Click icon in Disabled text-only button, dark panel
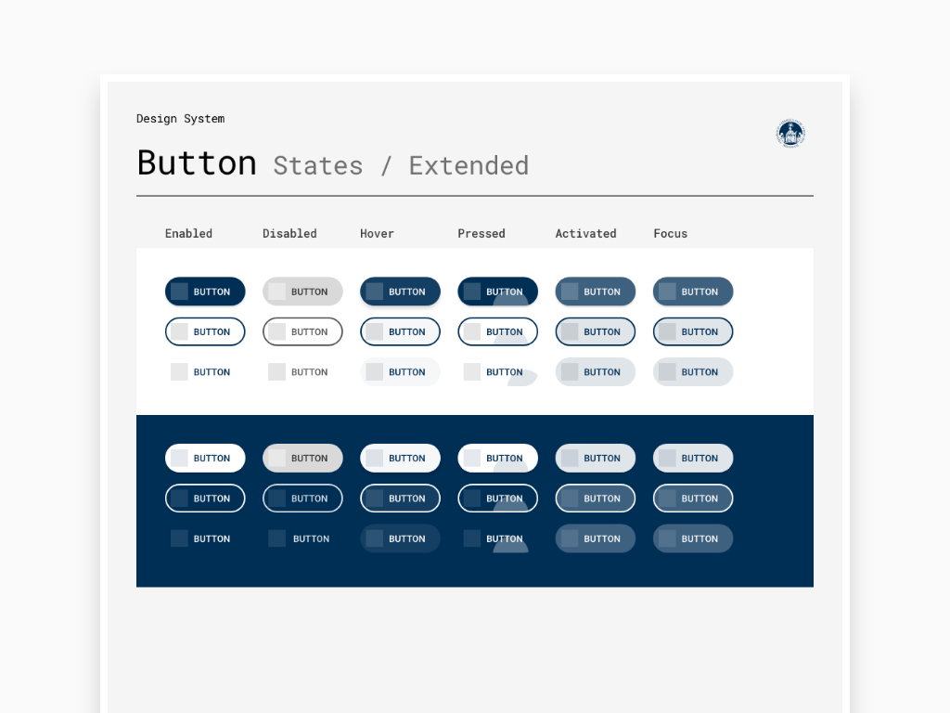This screenshot has width=950, height=713. tap(276, 538)
